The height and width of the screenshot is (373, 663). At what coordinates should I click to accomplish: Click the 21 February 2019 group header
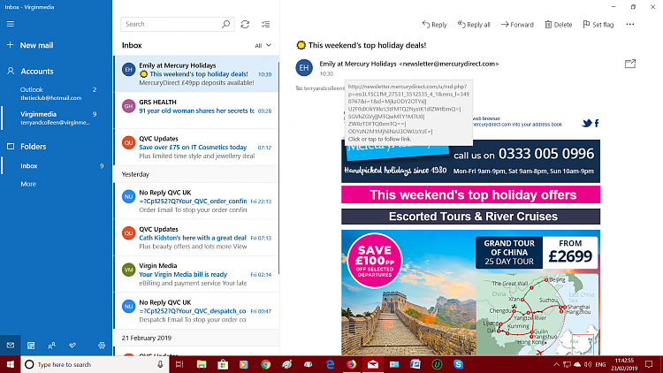tap(196, 338)
